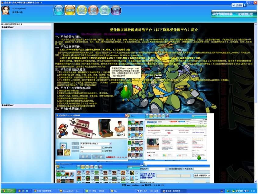Check the 自动登陆 auto-login checkbox
Screen dimensions: 258x194
[x=103, y=147]
